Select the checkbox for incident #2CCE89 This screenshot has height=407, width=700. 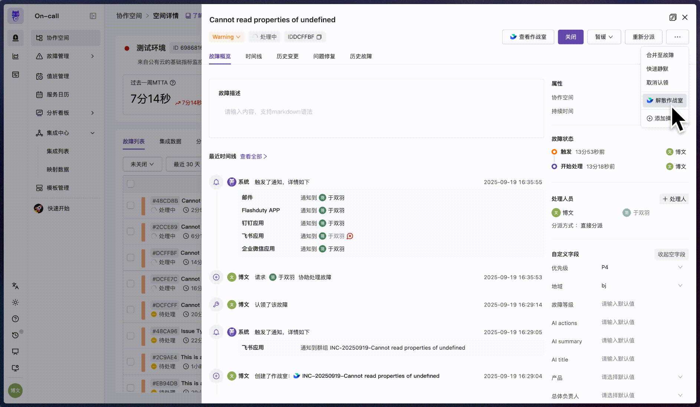click(x=130, y=231)
